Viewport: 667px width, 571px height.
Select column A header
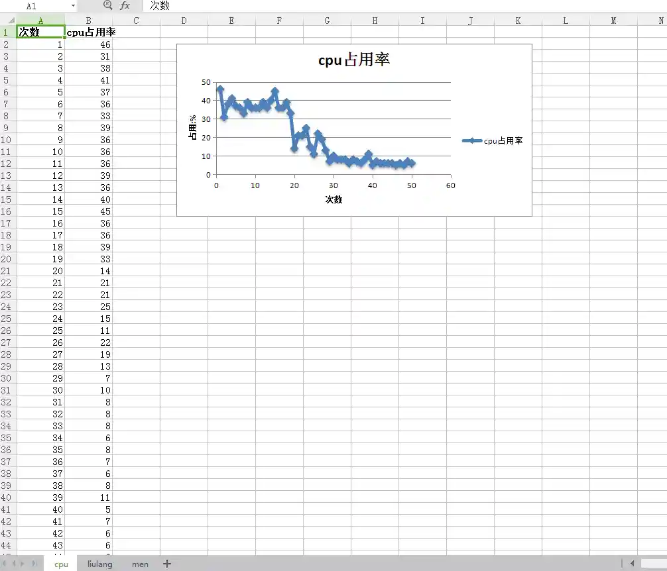click(40, 21)
